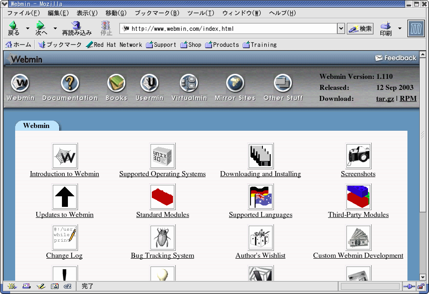This screenshot has width=429, height=294.
Task: Click the URL address field
Action: pos(228,28)
